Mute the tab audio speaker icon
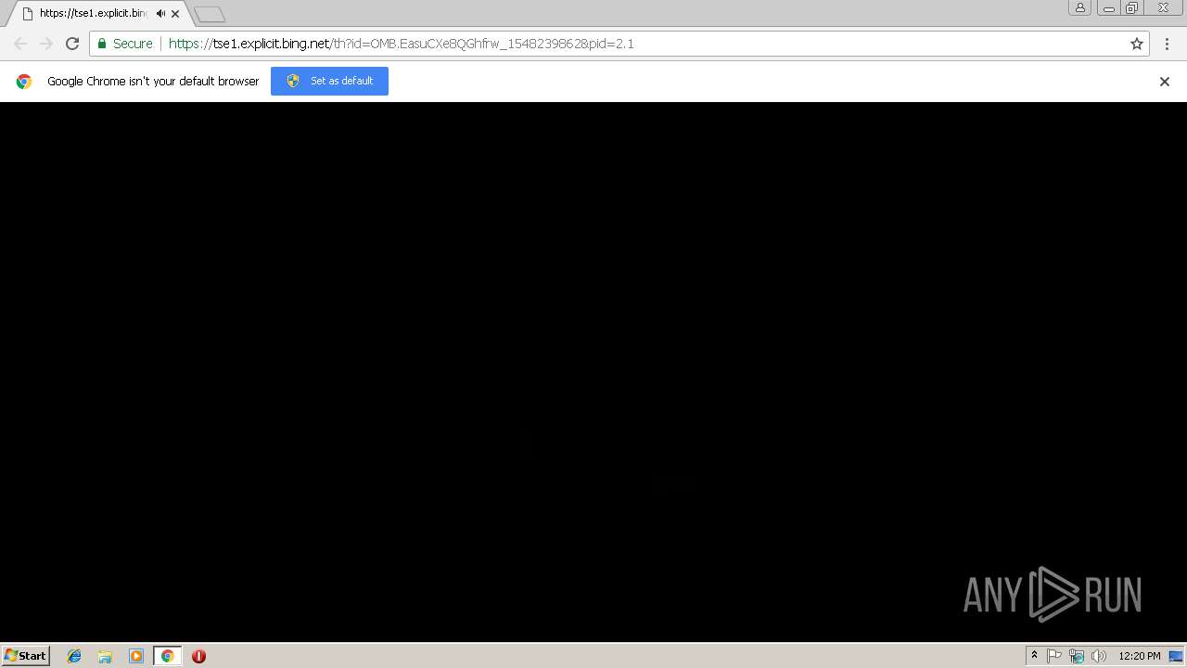Image resolution: width=1187 pixels, height=668 pixels. click(161, 14)
